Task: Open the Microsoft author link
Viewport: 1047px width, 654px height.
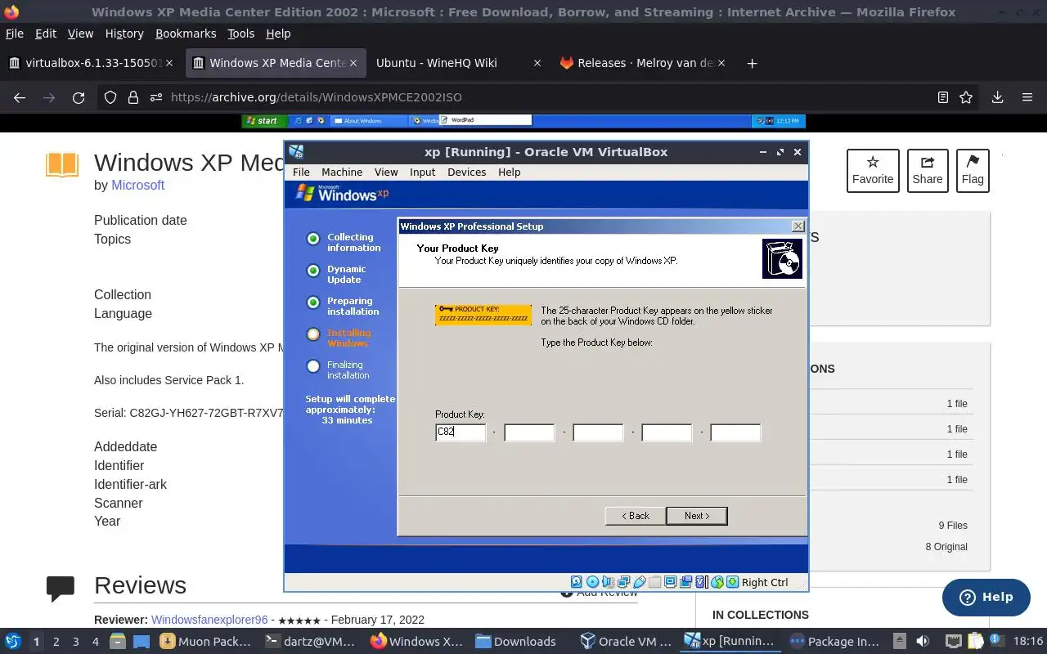Action: coord(138,185)
